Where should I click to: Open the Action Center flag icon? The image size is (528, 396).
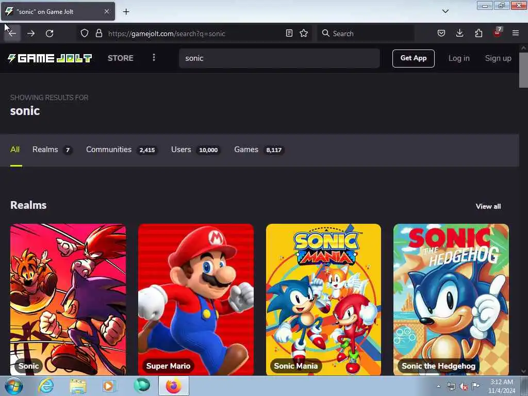[475, 386]
